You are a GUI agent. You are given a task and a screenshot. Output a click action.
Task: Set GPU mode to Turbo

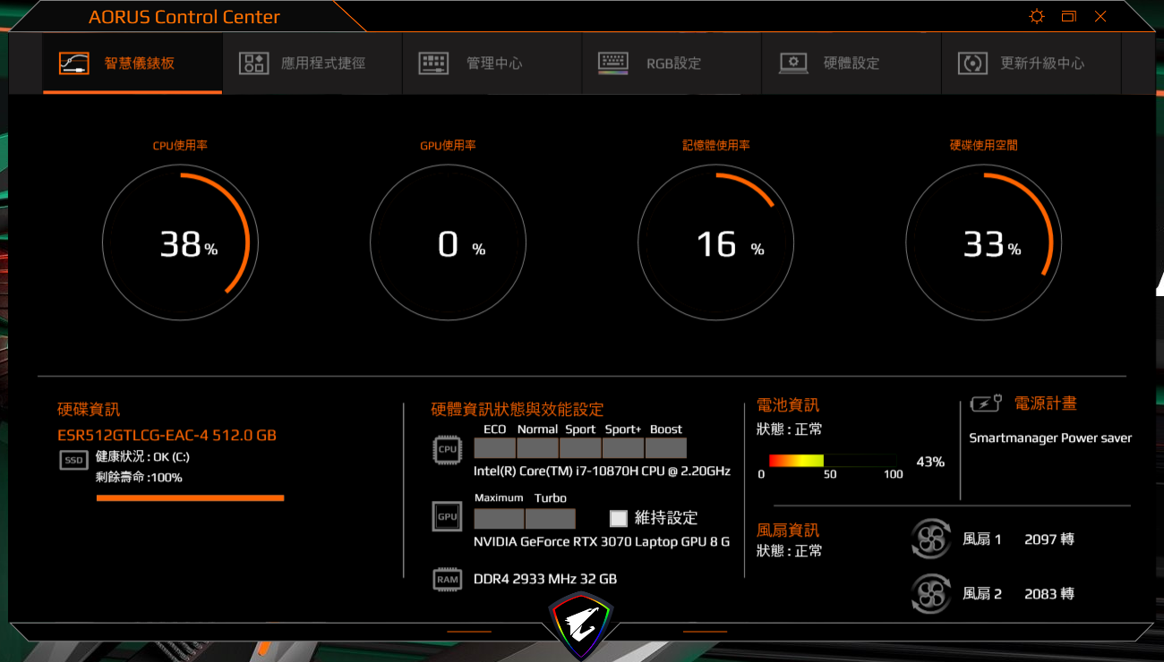click(x=551, y=518)
